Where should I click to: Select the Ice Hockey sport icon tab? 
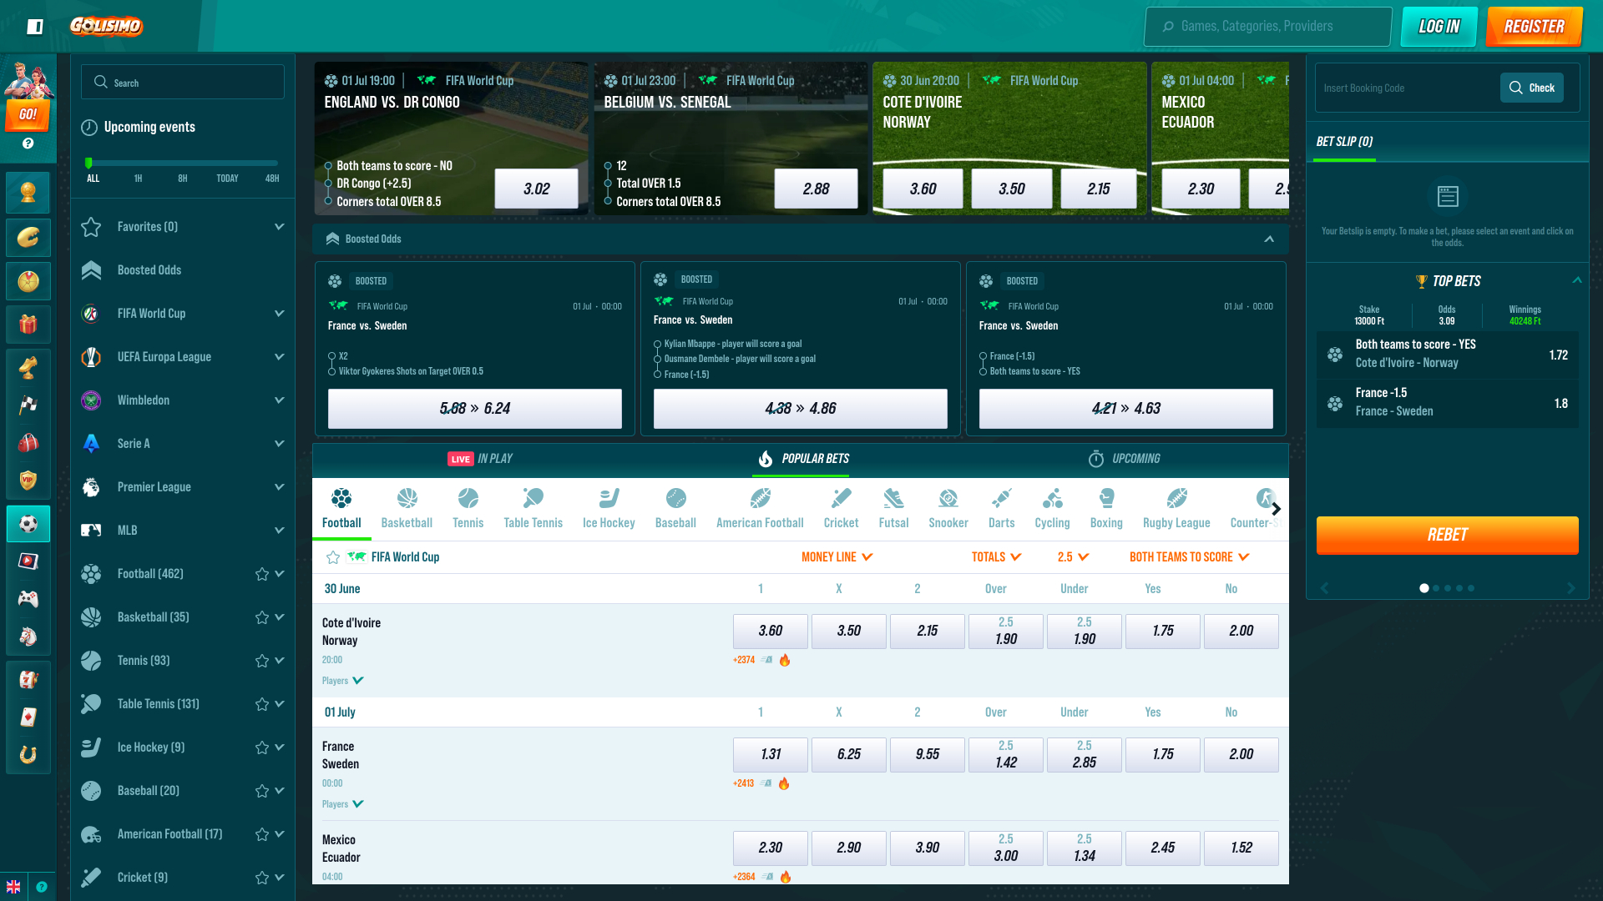coord(609,509)
